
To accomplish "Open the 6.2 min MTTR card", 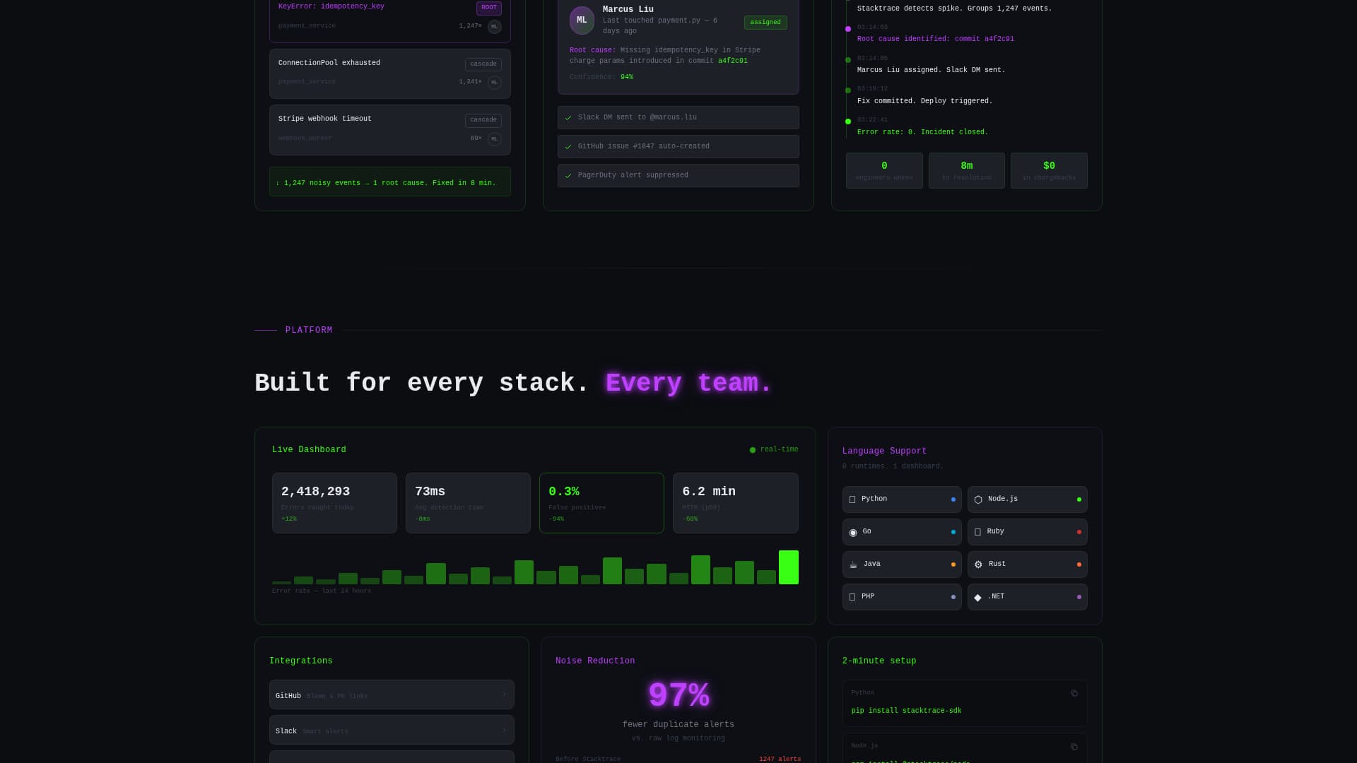I will click(x=736, y=503).
